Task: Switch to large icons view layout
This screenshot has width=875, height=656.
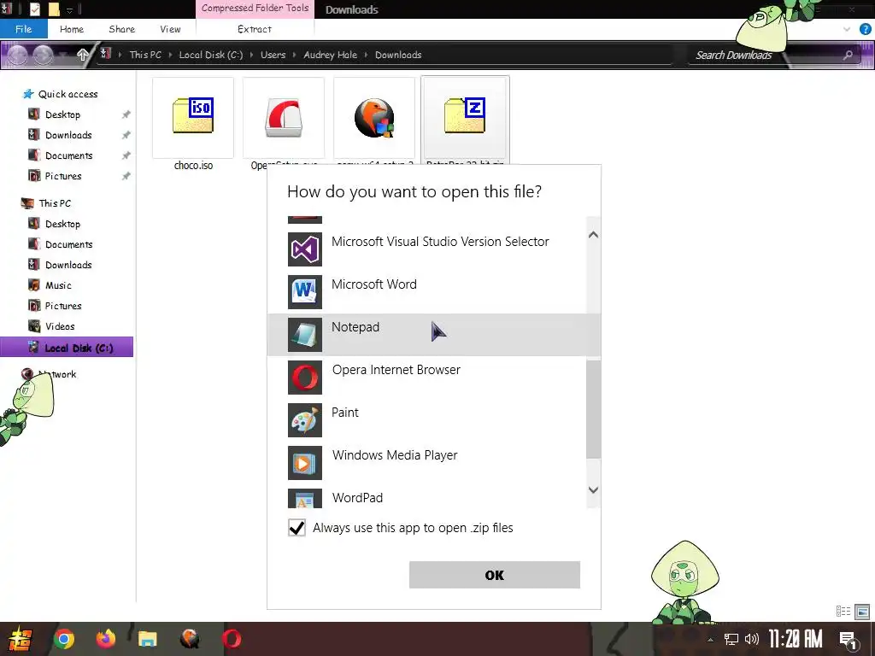Action: [862, 612]
